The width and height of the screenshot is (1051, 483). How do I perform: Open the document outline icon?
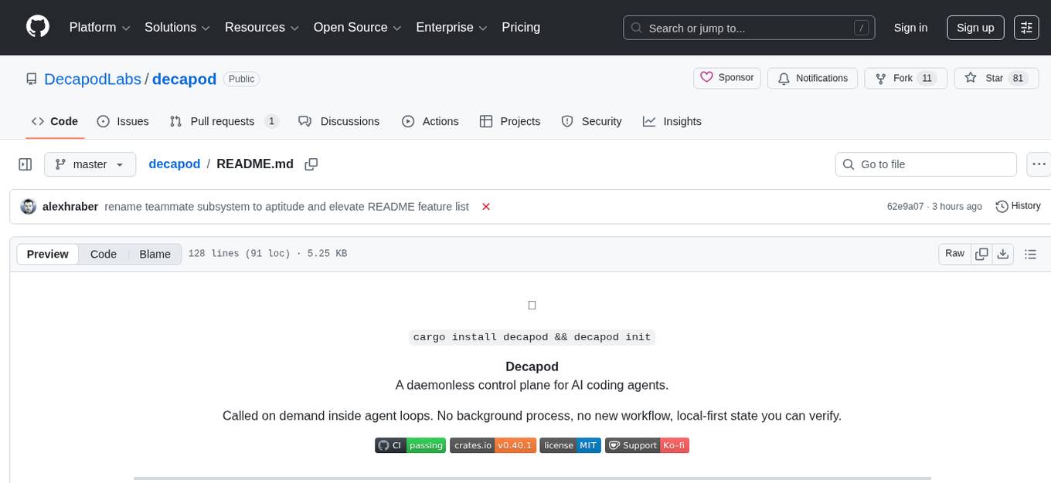(1030, 253)
